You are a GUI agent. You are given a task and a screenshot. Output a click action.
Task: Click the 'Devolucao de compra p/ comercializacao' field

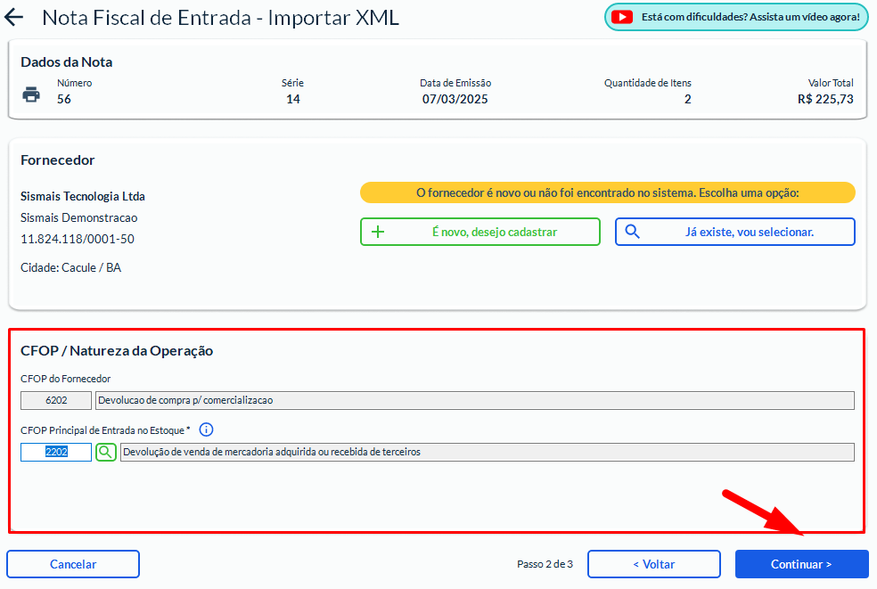(474, 400)
